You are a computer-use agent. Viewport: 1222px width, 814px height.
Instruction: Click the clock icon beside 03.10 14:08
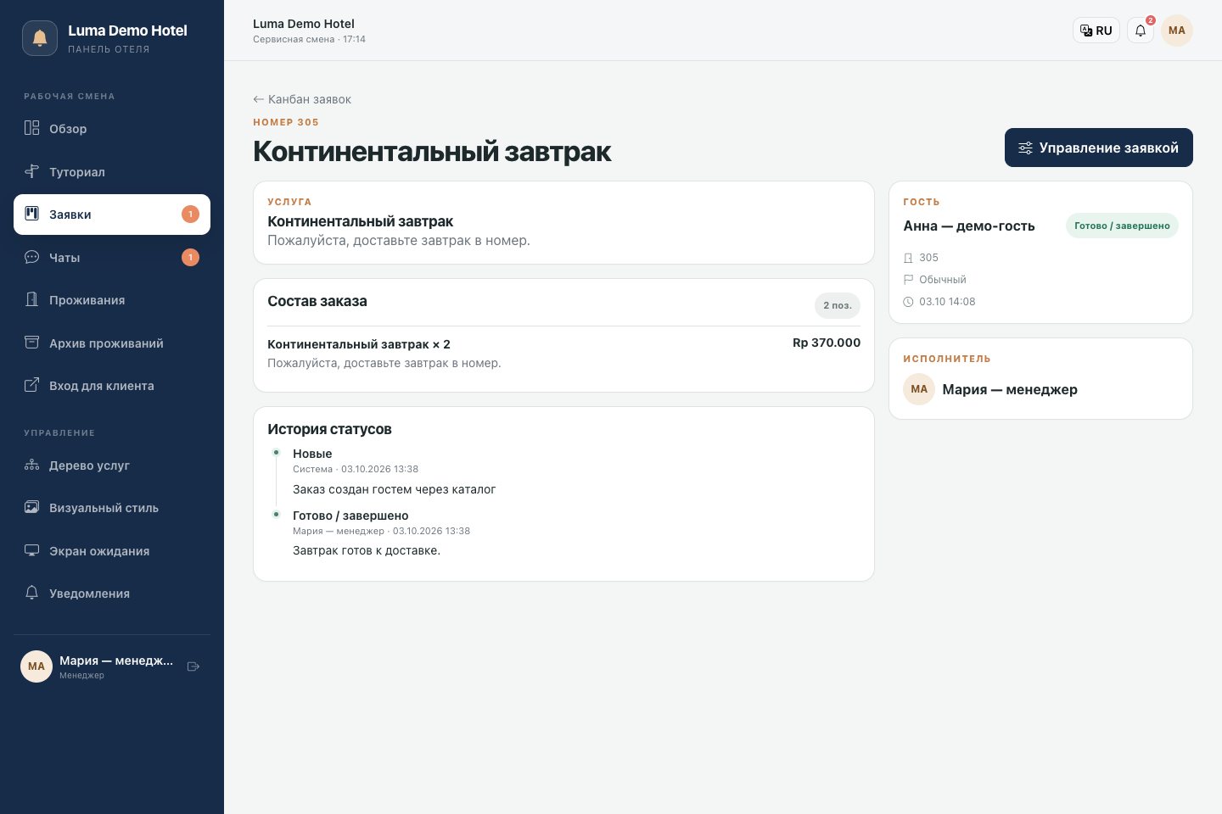908,302
